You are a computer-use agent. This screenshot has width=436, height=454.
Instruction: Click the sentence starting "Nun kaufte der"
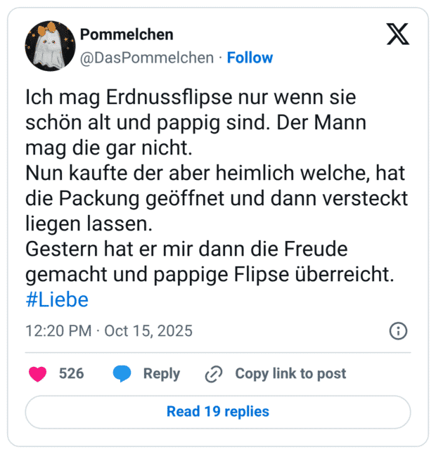215,173
